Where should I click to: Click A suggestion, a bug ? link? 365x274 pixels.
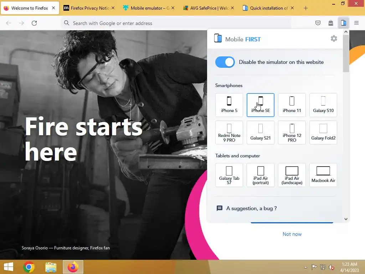251,208
